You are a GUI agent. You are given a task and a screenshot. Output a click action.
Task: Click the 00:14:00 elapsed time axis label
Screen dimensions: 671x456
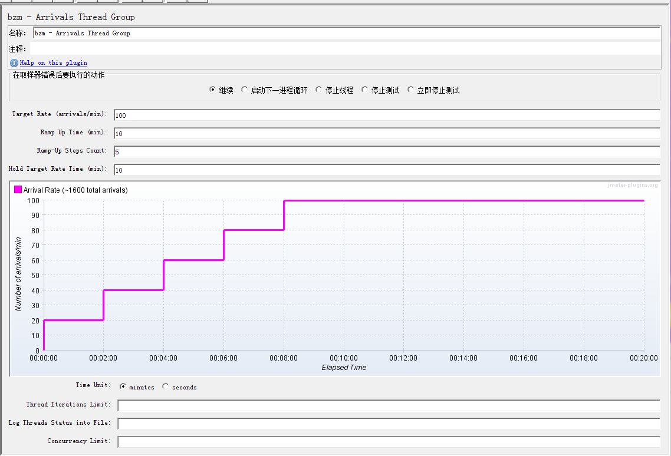[463, 358]
